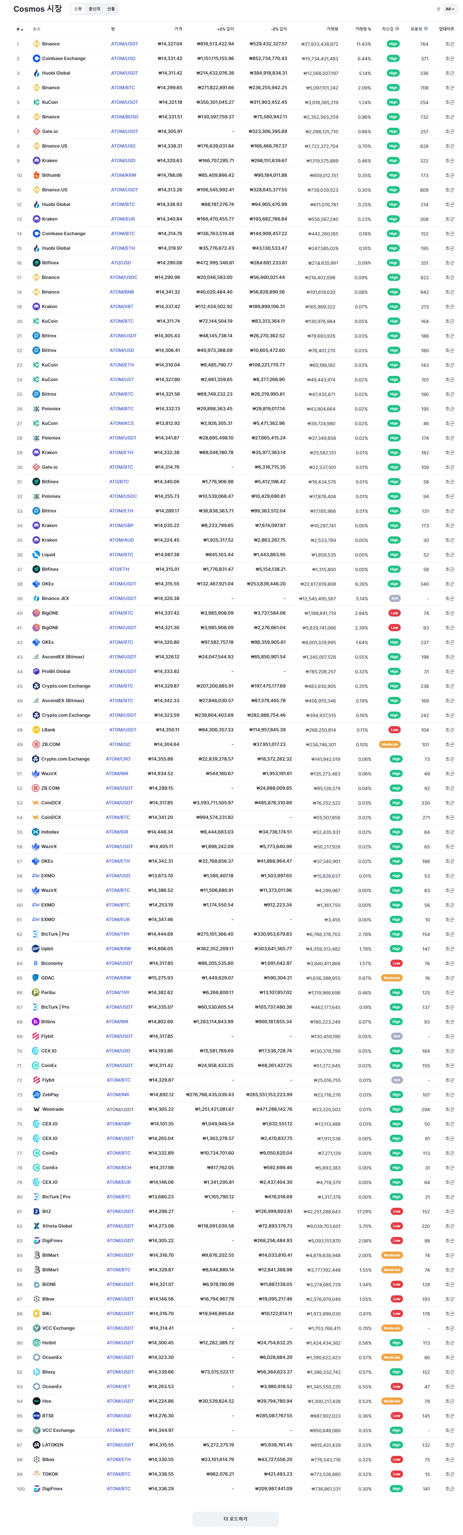Viewport: 463px width, 1535px height.
Task: Switch to the 종신의 tab
Action: click(94, 9)
